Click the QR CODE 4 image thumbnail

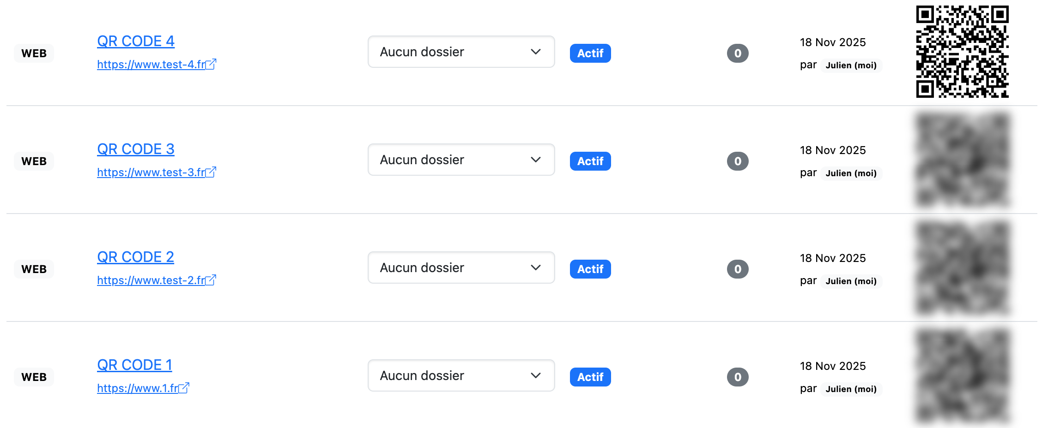962,52
